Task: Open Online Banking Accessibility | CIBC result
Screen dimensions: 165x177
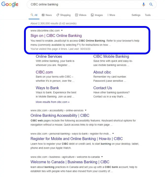Action: pyautogui.click(x=60, y=115)
